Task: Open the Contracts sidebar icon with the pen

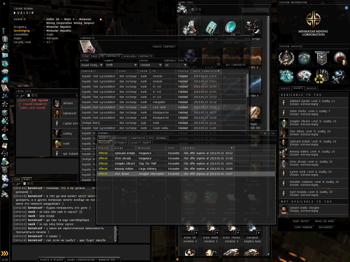Action: point(5,88)
